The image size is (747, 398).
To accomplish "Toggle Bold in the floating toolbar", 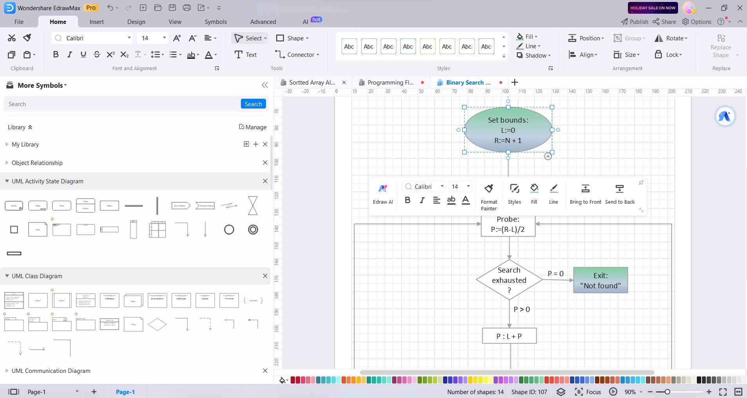I will tap(407, 200).
